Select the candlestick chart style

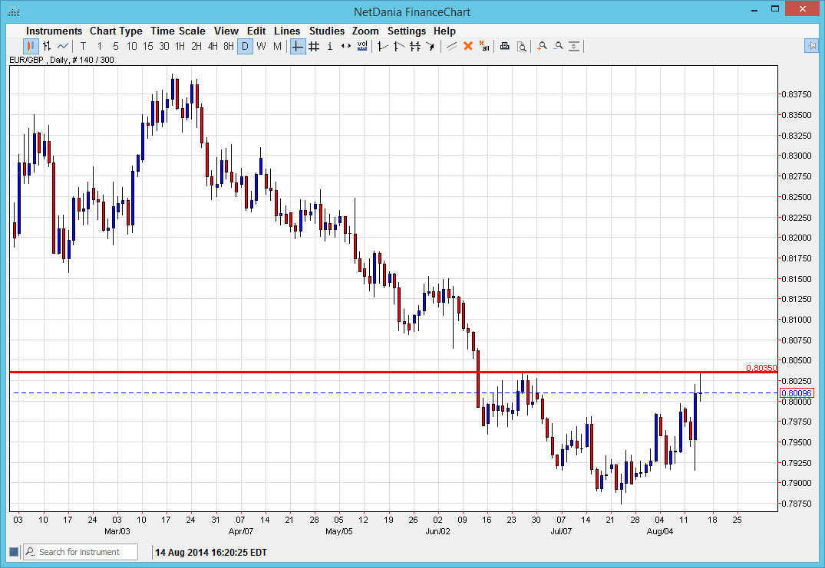click(31, 46)
